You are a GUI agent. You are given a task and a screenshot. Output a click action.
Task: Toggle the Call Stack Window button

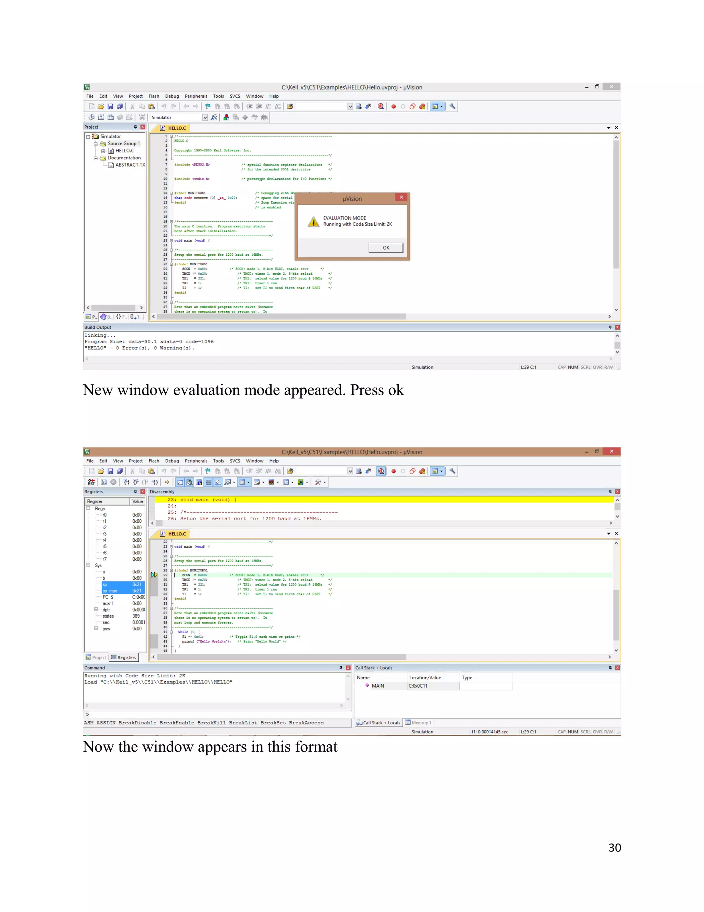(218, 482)
